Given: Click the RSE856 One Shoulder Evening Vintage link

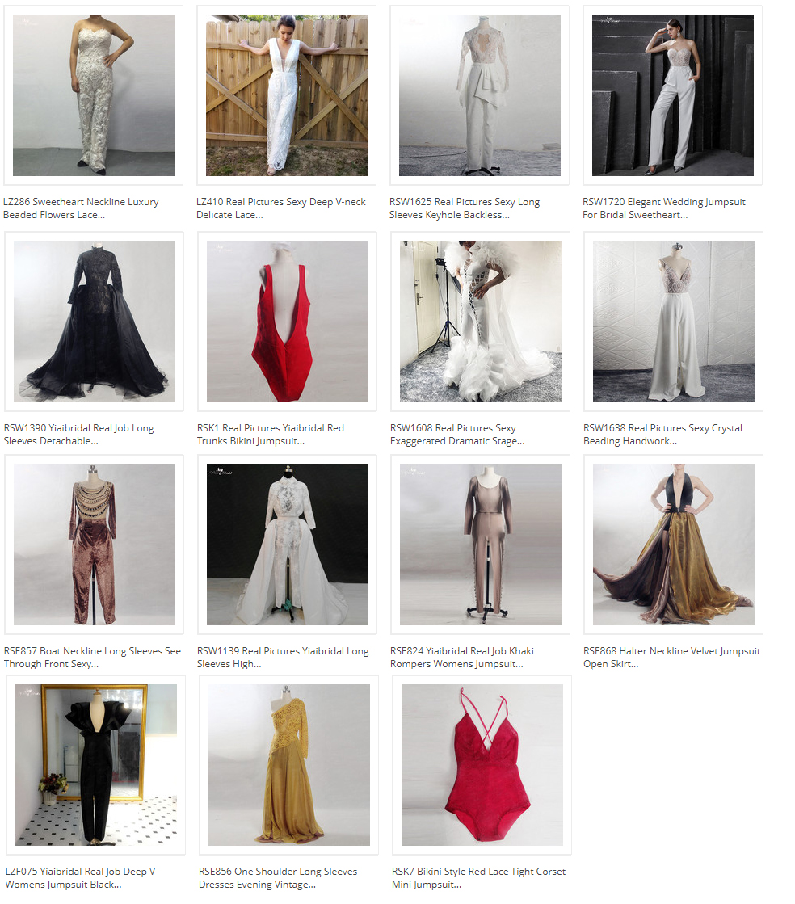Looking at the screenshot, I should coord(279,877).
